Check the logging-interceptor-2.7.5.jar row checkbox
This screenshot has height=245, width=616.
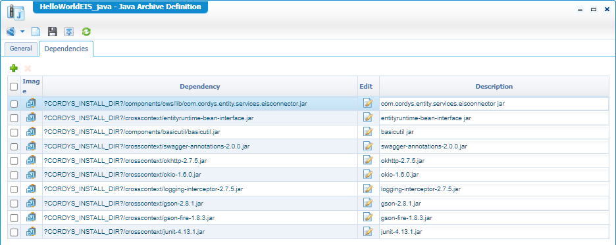[14, 189]
